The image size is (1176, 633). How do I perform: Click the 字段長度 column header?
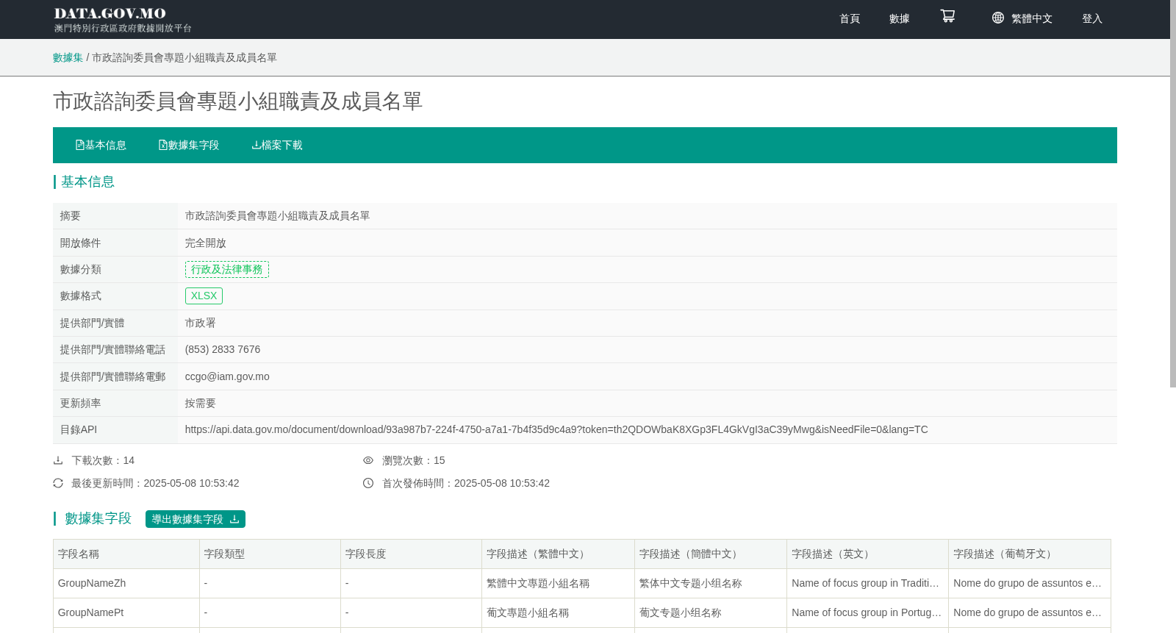[x=412, y=554]
